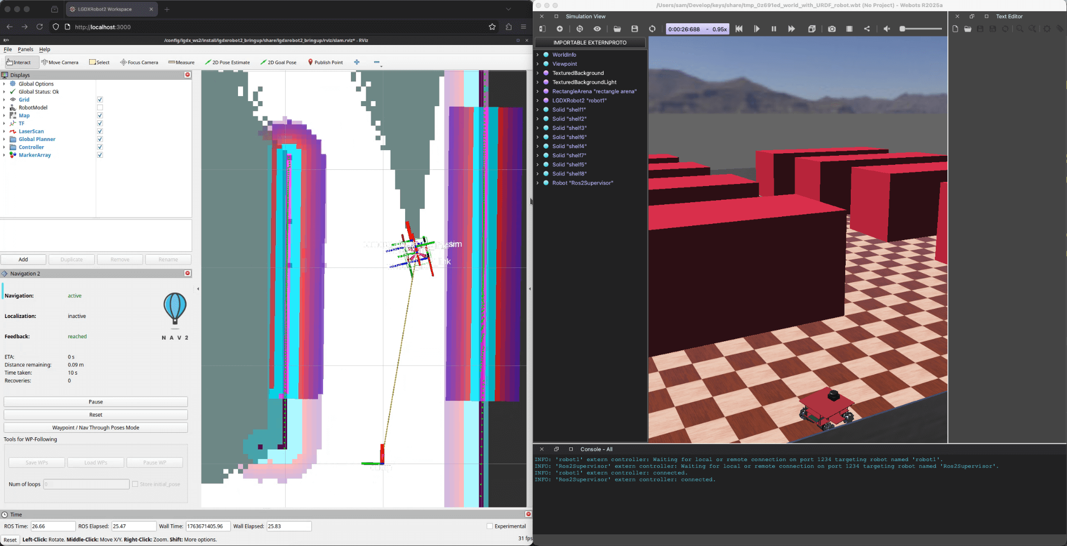
Task: Disable the LaserScan display checkbox
Action: [x=100, y=131]
